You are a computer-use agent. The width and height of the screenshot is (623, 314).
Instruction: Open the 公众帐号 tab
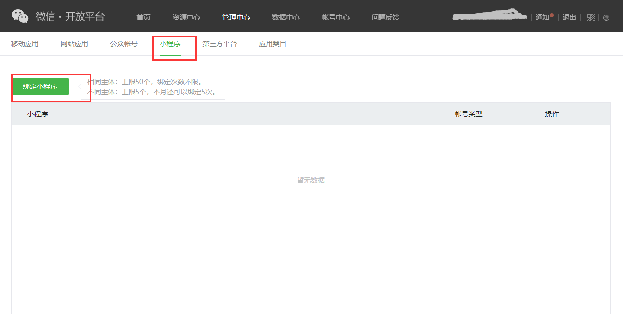124,44
